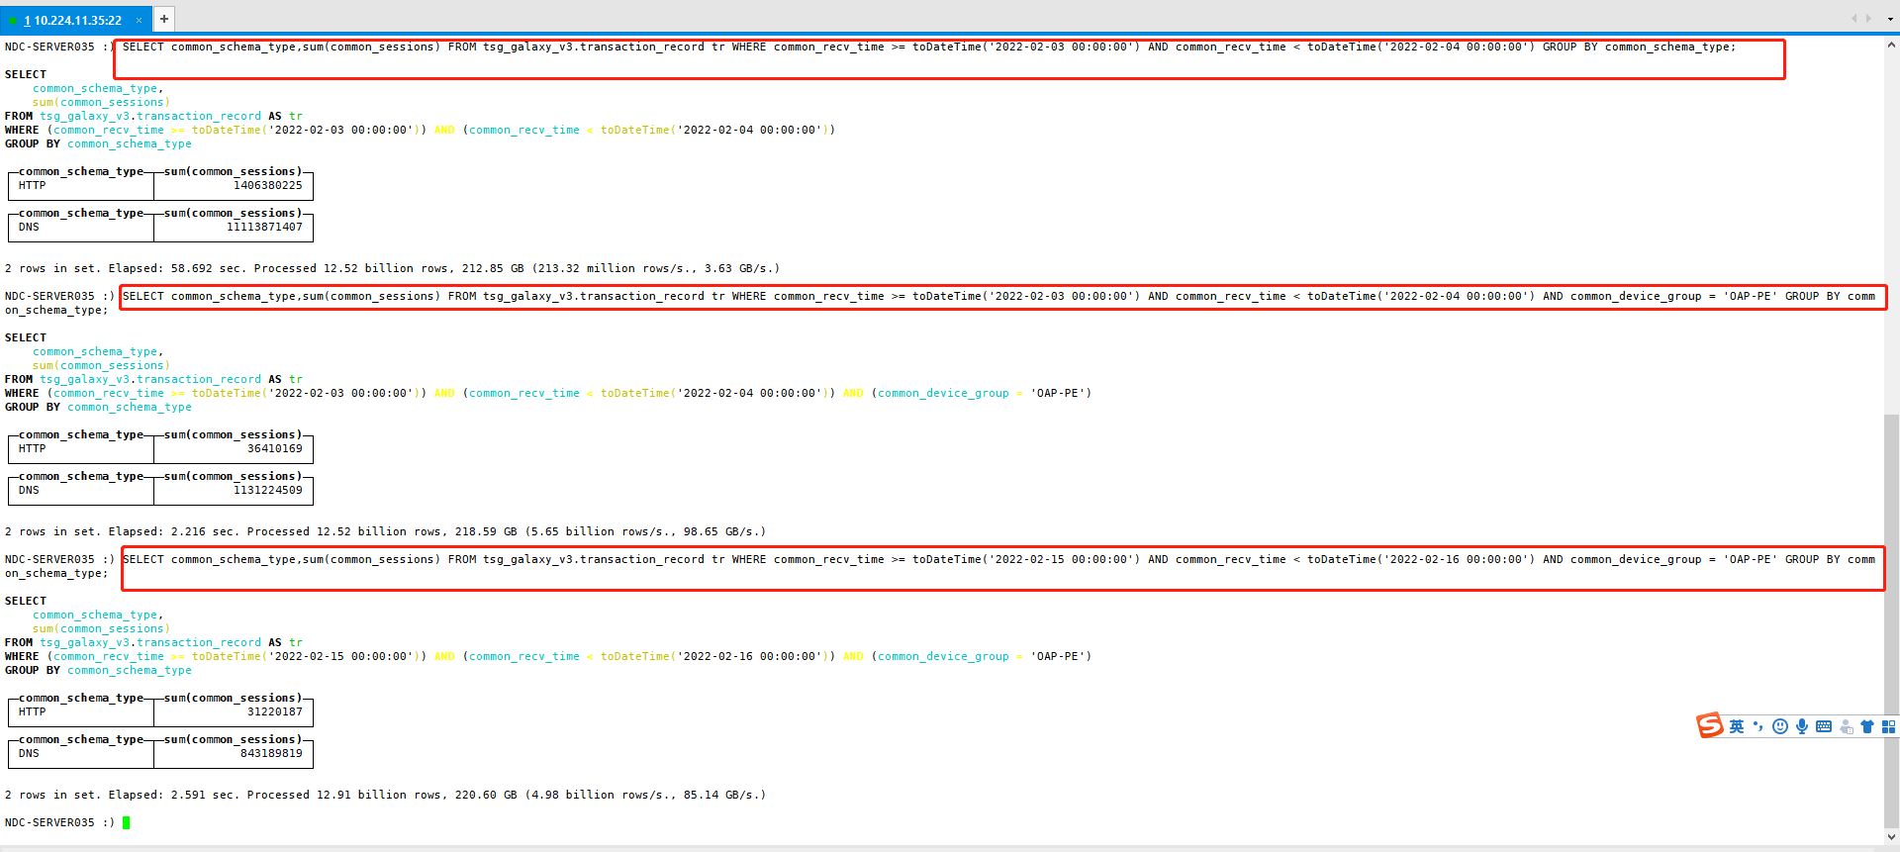Click the Sogou input method logo
The height and width of the screenshot is (852, 1900).
(x=1710, y=726)
